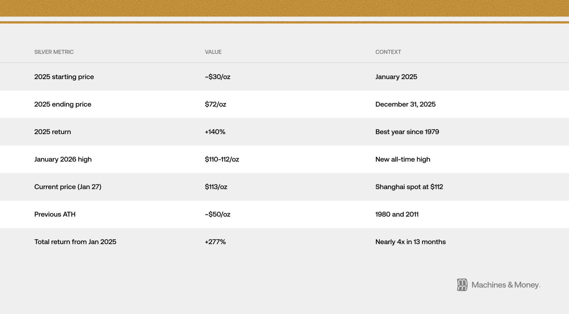Select the '$110-112/oz' value cell
This screenshot has width=569, height=314.
point(222,159)
